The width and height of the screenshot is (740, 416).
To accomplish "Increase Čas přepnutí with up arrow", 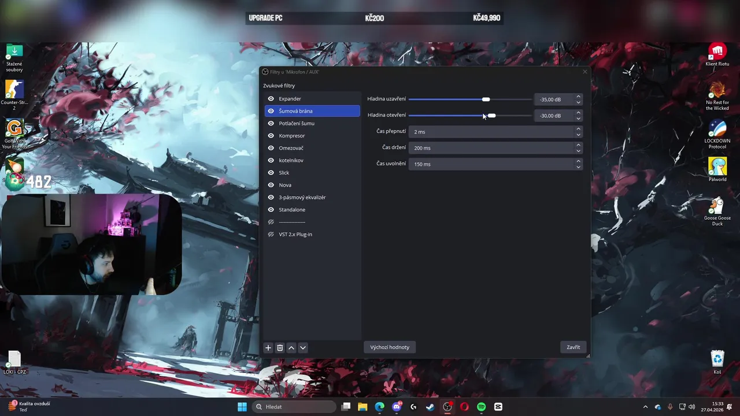I will 578,129.
